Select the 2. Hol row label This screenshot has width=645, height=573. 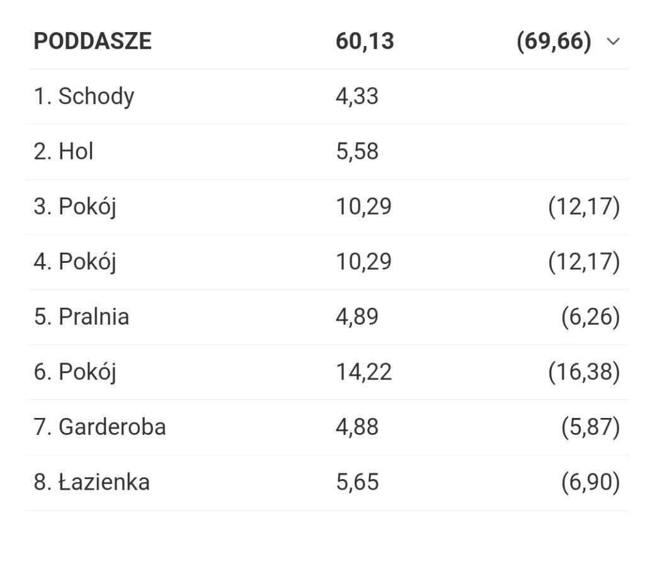(x=64, y=152)
